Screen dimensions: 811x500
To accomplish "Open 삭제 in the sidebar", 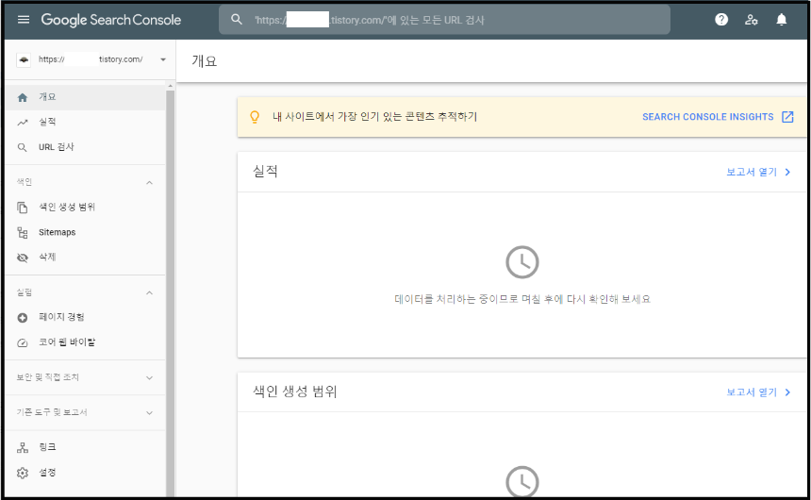I will pyautogui.click(x=85, y=257).
